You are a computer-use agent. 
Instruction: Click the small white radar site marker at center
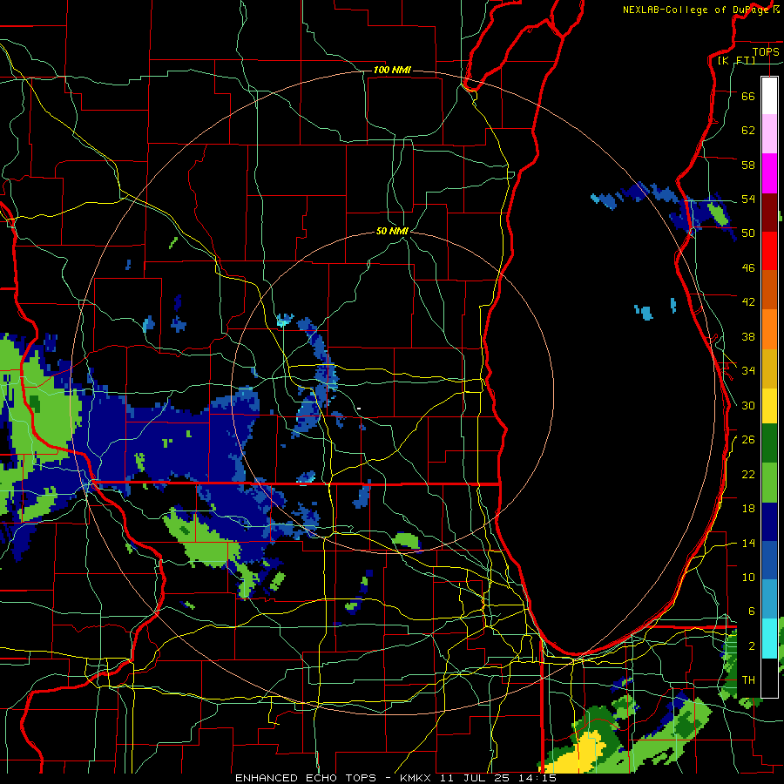[x=359, y=409]
